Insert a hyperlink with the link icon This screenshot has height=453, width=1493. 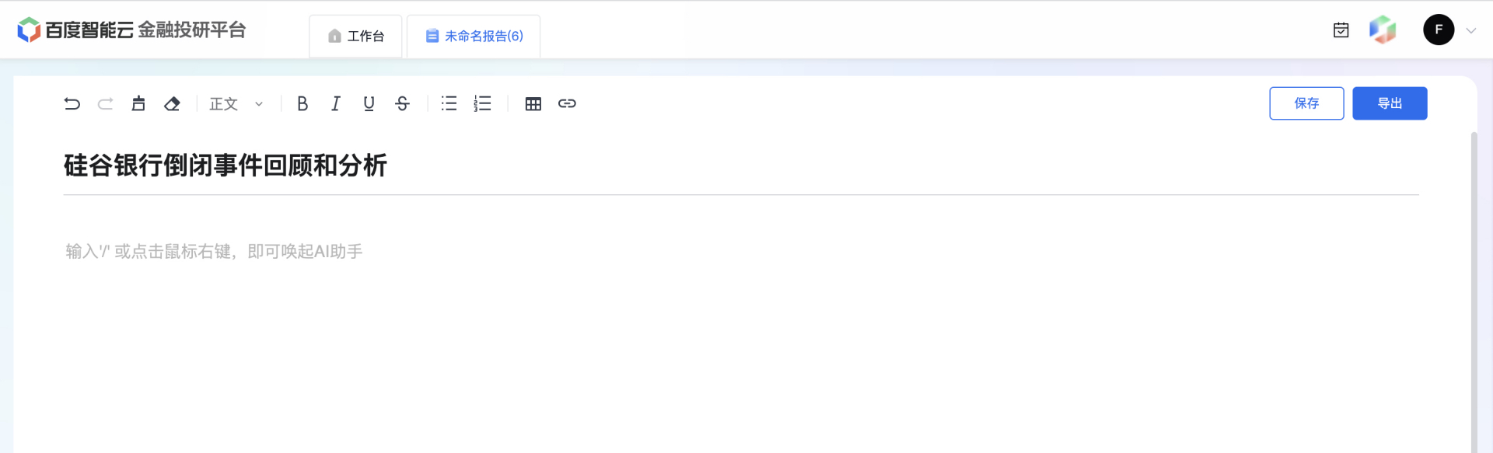[x=567, y=103]
